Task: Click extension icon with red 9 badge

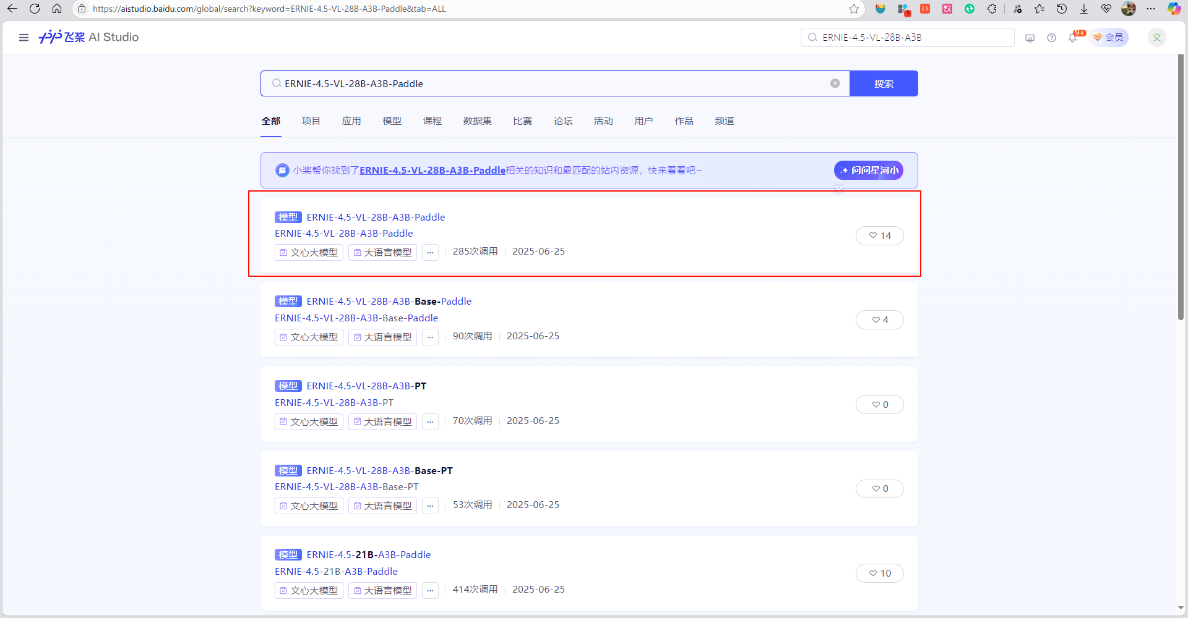Action: 903,9
